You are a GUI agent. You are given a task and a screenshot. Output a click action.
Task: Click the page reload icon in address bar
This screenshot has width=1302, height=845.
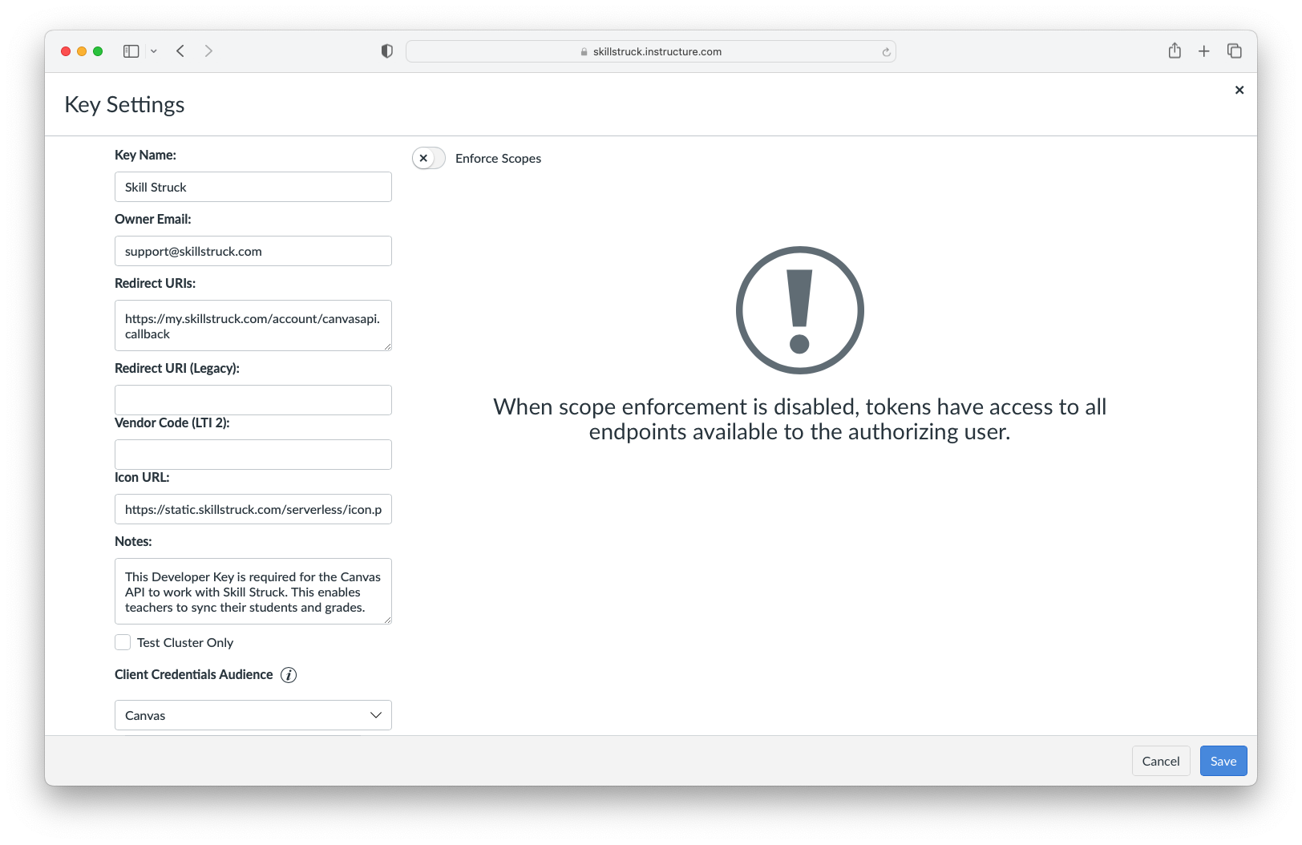click(x=885, y=51)
